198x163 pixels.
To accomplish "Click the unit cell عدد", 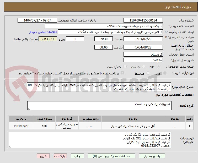I will click(90, 126).
